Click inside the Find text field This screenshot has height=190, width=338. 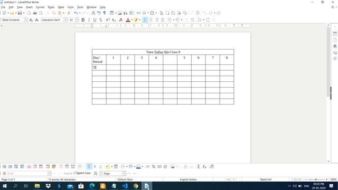[27, 174]
